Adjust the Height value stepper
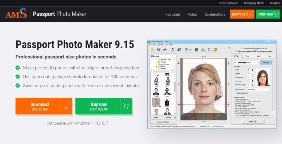Screen dimensions: 282x144 coord(252,74)
